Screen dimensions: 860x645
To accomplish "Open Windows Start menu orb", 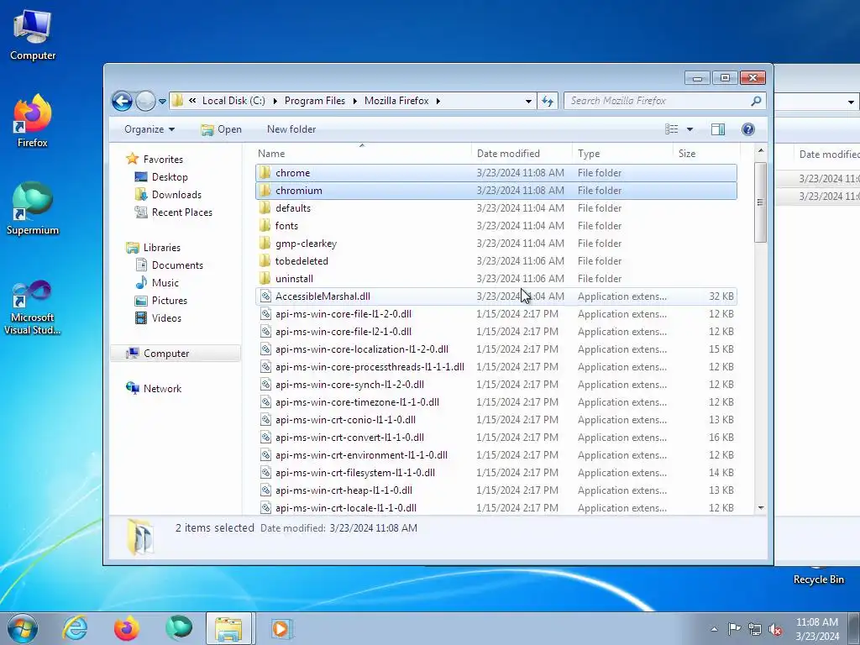I will (23, 628).
